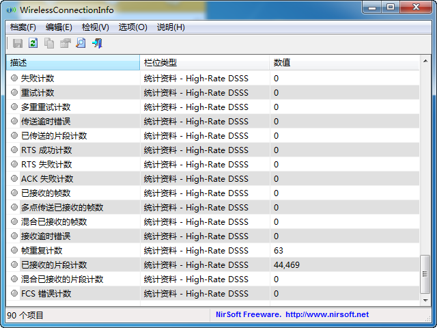Select the 多点传送已接收的帧数 row
The width and height of the screenshot is (437, 328).
click(212, 208)
